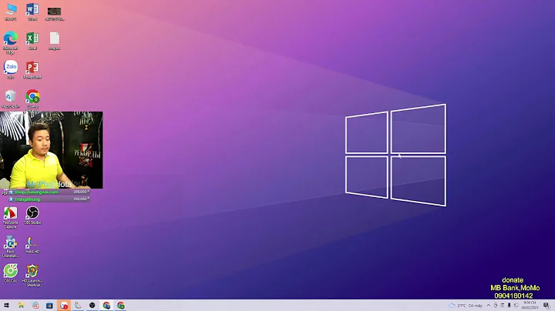The image size is (555, 311).
Task: Open the highlighted taskbar app with red badge
Action: 64,306
